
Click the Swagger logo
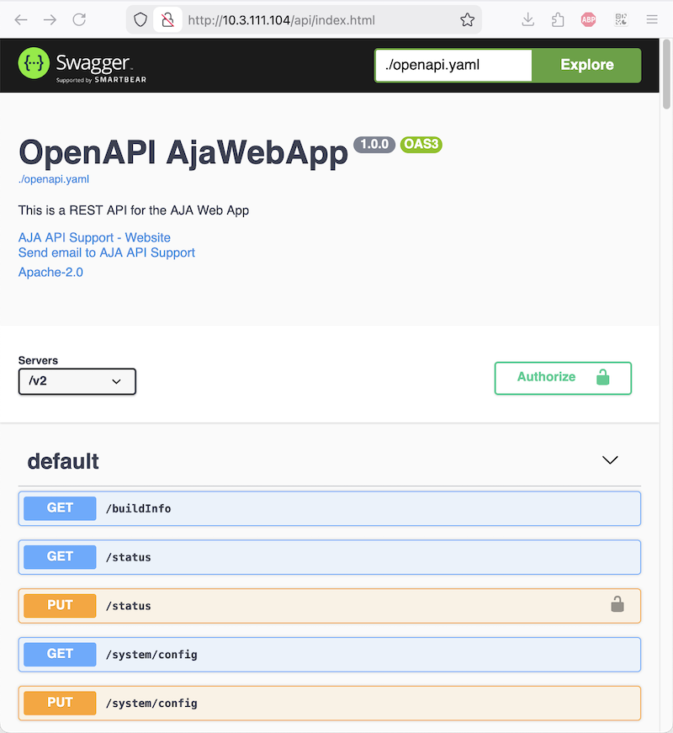click(x=76, y=65)
